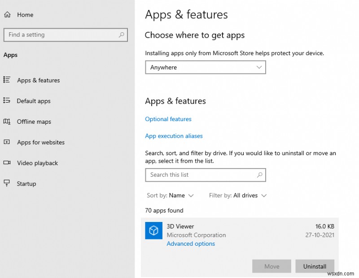Open the Optional features link

[168, 119]
